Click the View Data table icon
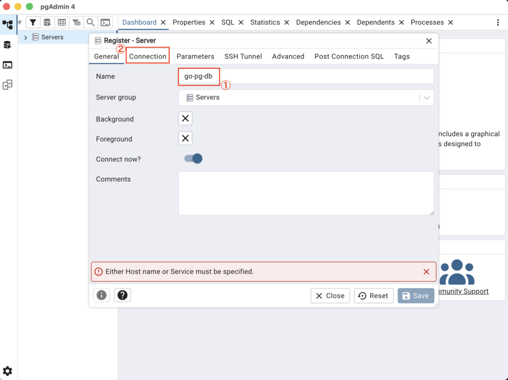Image resolution: width=508 pixels, height=380 pixels. [62, 22]
